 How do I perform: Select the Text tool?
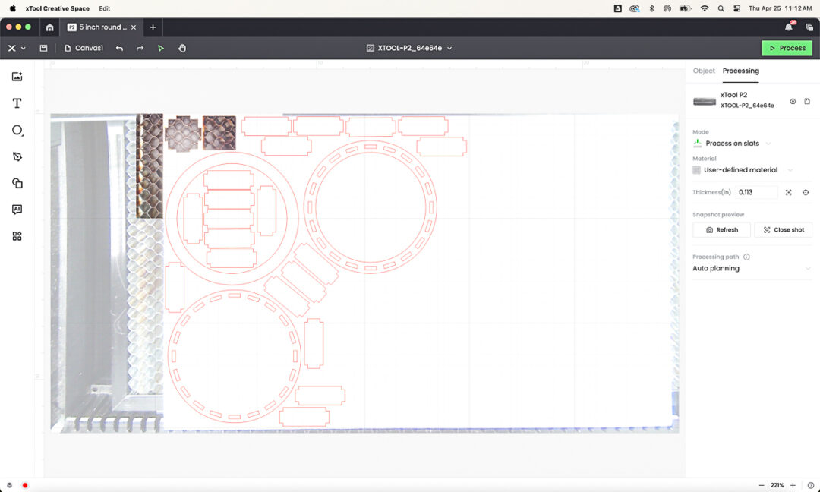17,103
